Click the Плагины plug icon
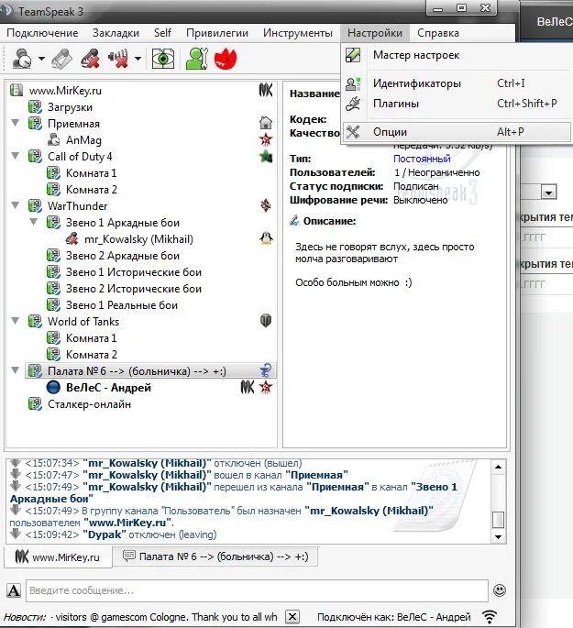 [x=353, y=104]
